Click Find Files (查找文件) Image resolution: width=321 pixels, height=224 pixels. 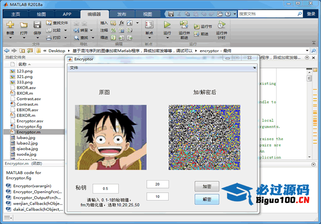(x=57, y=23)
